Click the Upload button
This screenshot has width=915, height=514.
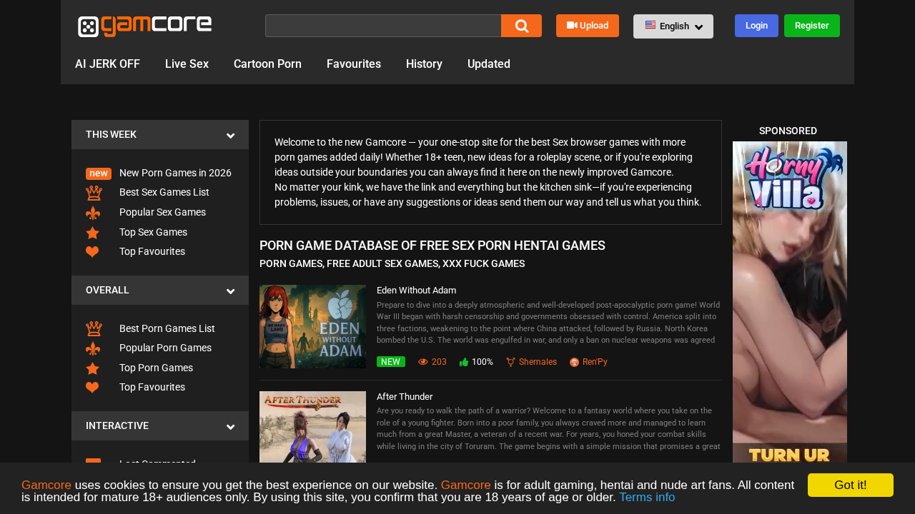(x=588, y=26)
